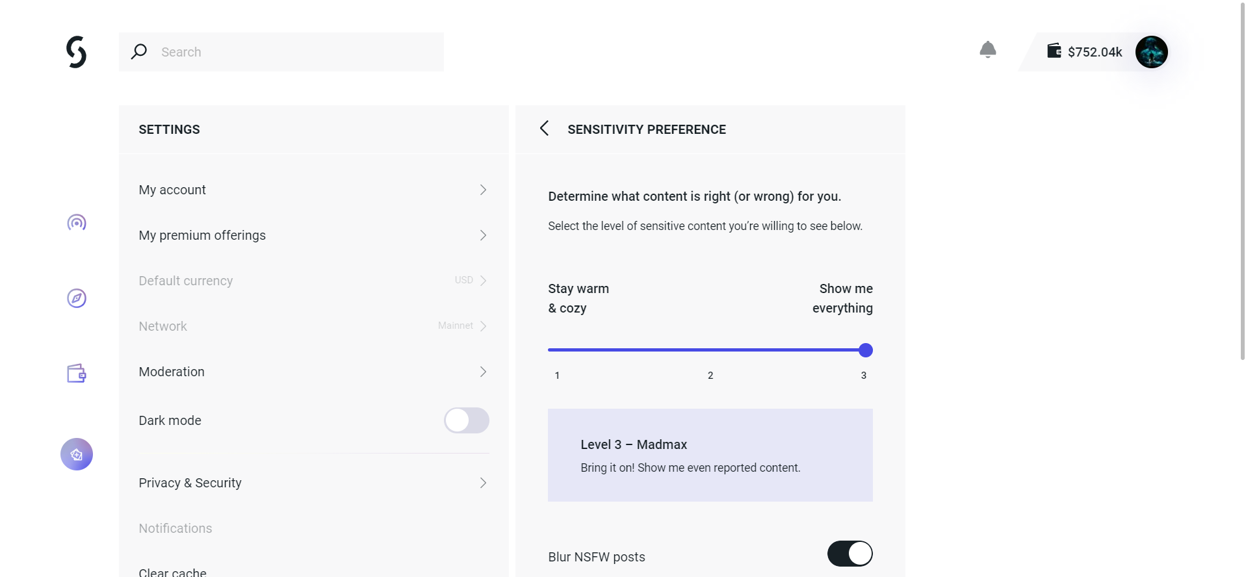Click the search magnifier icon
This screenshot has width=1246, height=577.
pos(139,51)
